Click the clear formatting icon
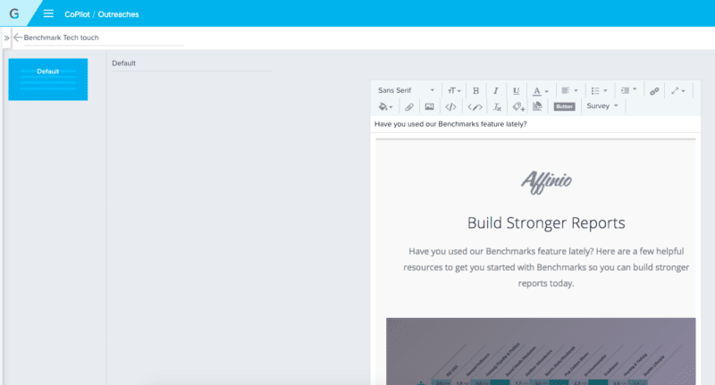This screenshot has width=715, height=385. 498,106
